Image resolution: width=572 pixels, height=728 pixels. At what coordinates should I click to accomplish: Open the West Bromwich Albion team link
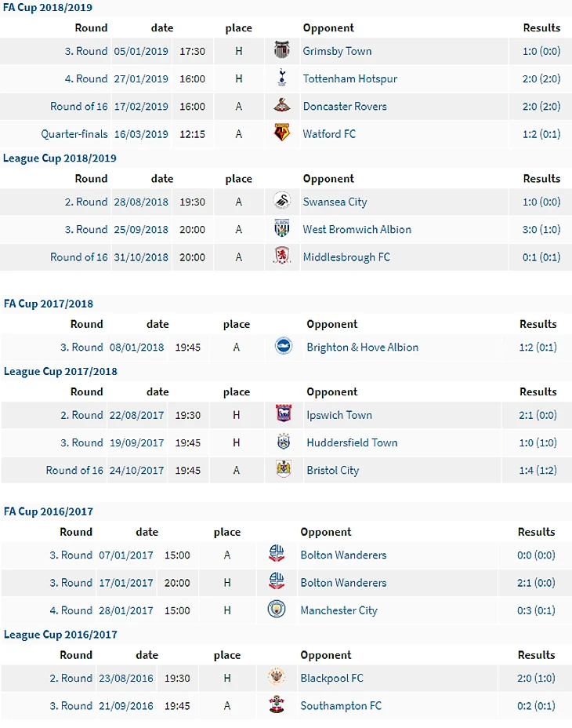[357, 229]
